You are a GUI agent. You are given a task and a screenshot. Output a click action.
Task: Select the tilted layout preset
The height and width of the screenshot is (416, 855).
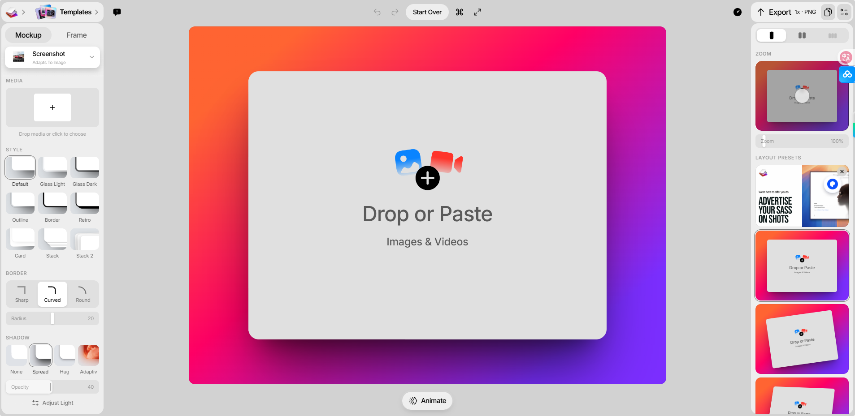tap(802, 339)
